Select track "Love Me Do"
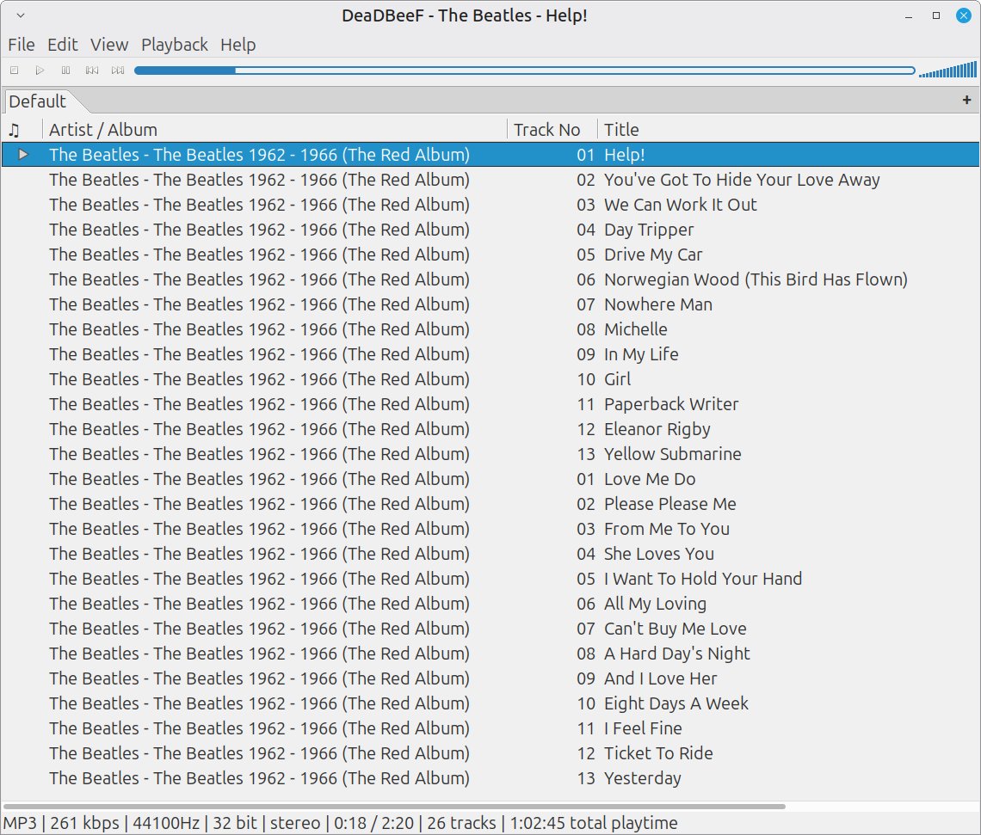Screen dimensions: 981x835 (490, 479)
